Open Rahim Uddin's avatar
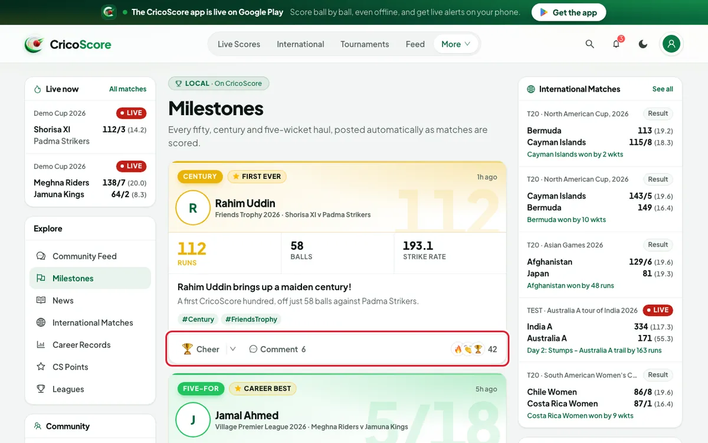The width and height of the screenshot is (708, 443). 193,208
